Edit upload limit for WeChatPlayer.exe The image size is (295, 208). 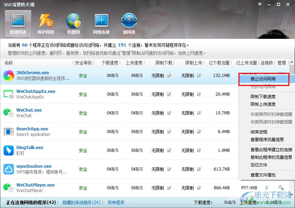coord(199,188)
